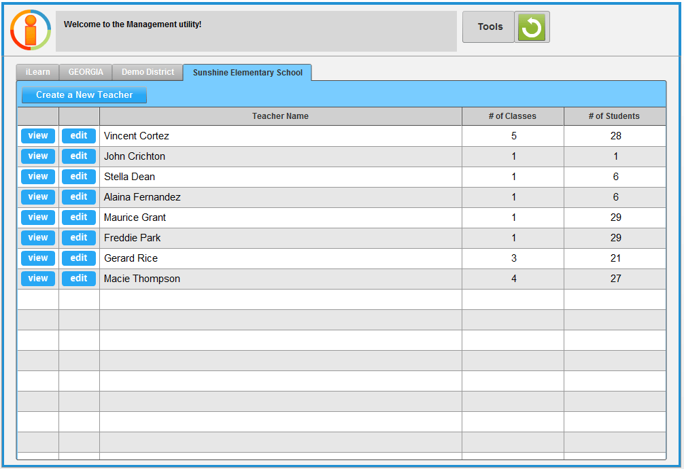Open the Tools menu

pyautogui.click(x=489, y=27)
